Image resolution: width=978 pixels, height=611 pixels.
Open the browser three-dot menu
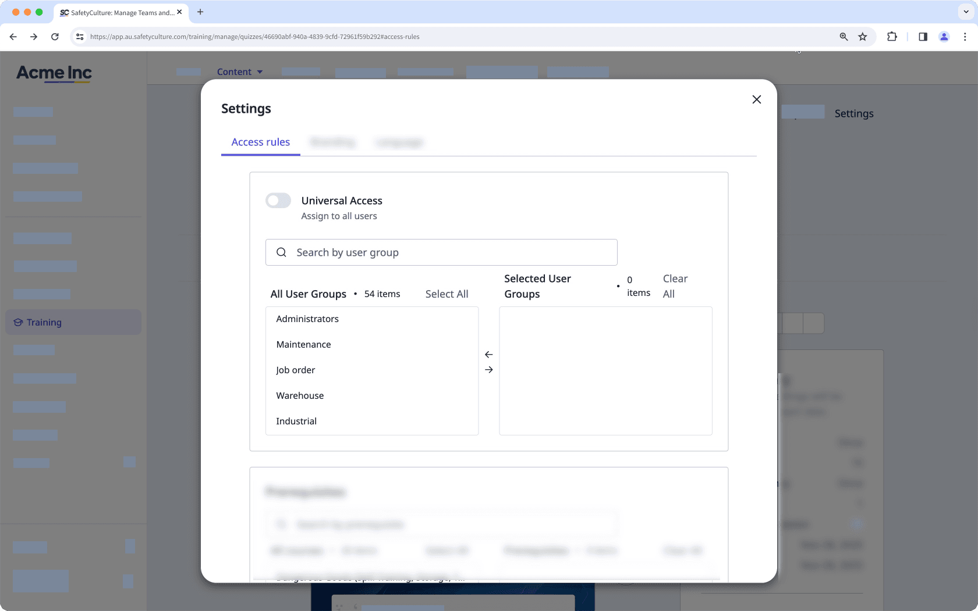pos(965,36)
